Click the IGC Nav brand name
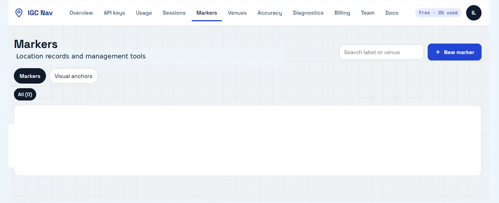 [40, 13]
